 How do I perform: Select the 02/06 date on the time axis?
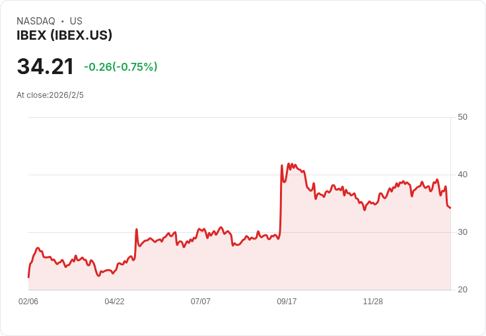(28, 302)
